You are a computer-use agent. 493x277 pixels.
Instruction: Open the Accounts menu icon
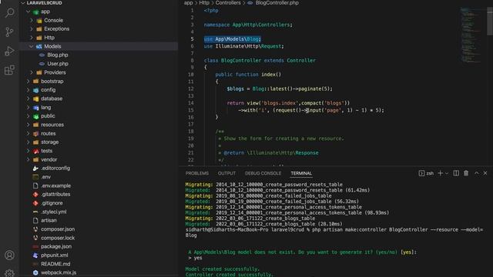coord(10,255)
